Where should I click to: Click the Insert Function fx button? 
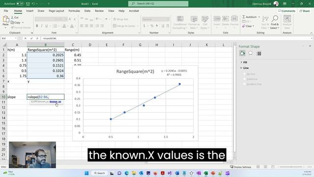point(37,38)
